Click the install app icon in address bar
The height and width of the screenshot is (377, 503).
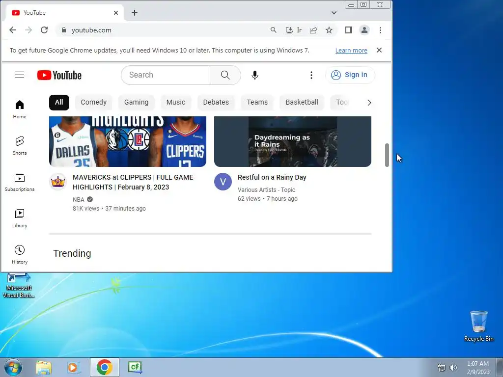pyautogui.click(x=289, y=30)
